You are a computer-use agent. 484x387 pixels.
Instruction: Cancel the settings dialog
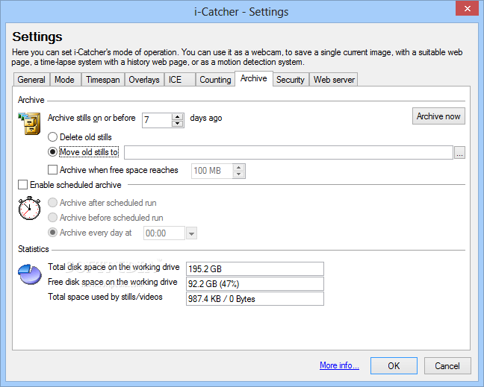point(447,365)
